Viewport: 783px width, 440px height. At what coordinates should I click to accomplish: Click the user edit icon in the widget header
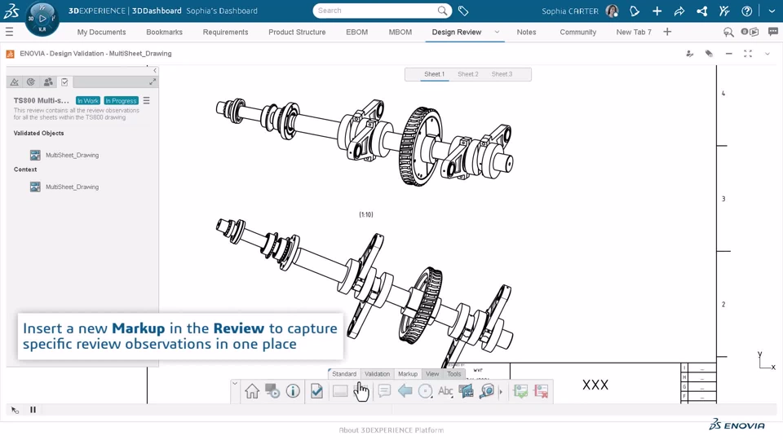click(690, 54)
